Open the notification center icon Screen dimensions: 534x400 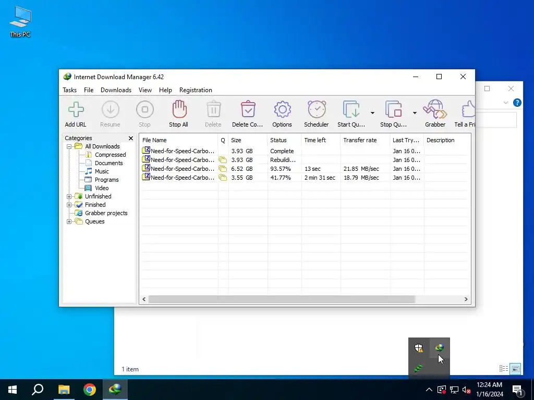[518, 390]
